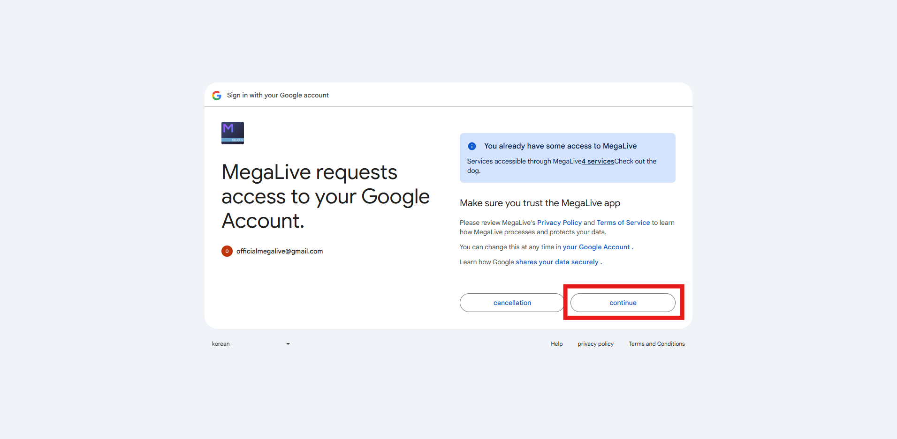Click the Sign in with Google header text
Image resolution: width=897 pixels, height=439 pixels.
click(278, 95)
